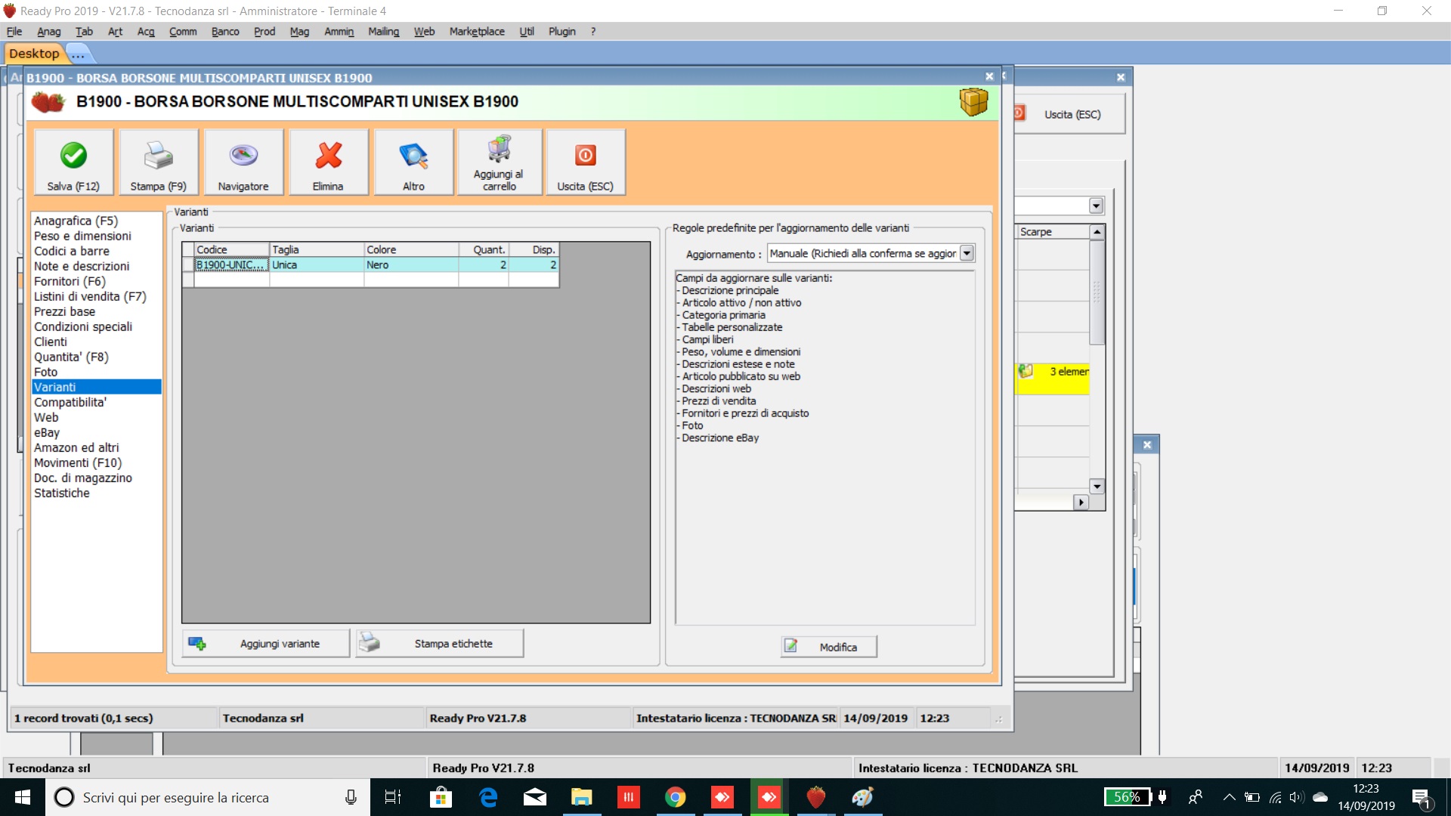Image resolution: width=1451 pixels, height=816 pixels.
Task: Select Listini di vendita (F7) section
Action: tap(90, 297)
